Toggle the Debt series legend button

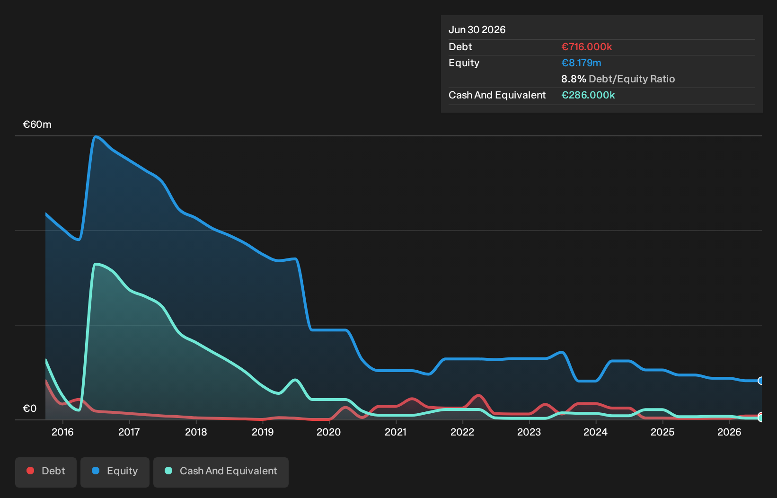click(x=46, y=472)
